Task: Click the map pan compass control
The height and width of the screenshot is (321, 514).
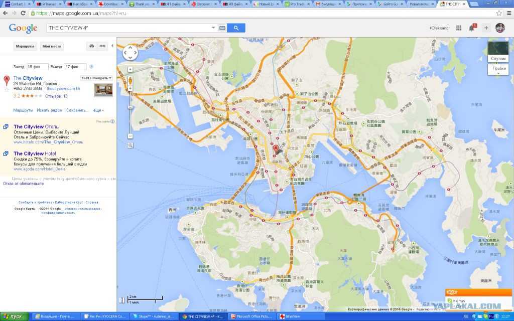Action: pyautogui.click(x=130, y=52)
